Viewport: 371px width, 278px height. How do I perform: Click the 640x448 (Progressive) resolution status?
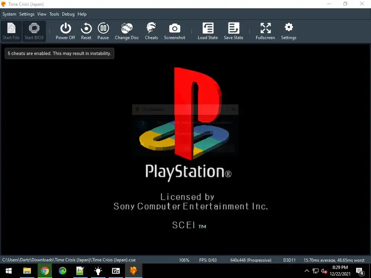(251, 260)
